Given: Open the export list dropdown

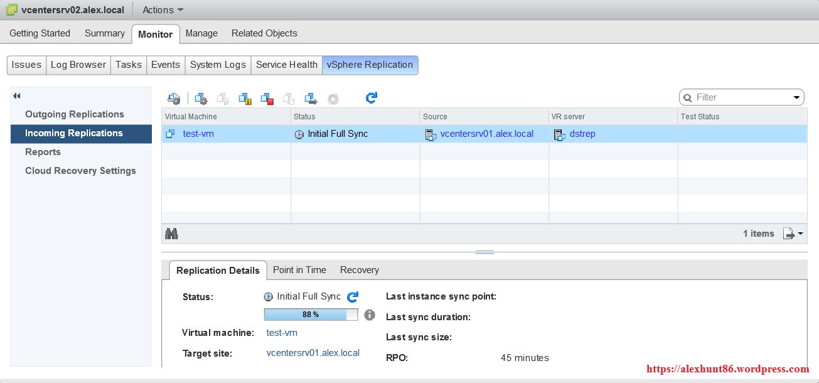Looking at the screenshot, I should click(x=793, y=234).
